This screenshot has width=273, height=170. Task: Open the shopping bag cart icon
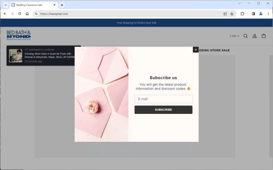click(x=264, y=36)
